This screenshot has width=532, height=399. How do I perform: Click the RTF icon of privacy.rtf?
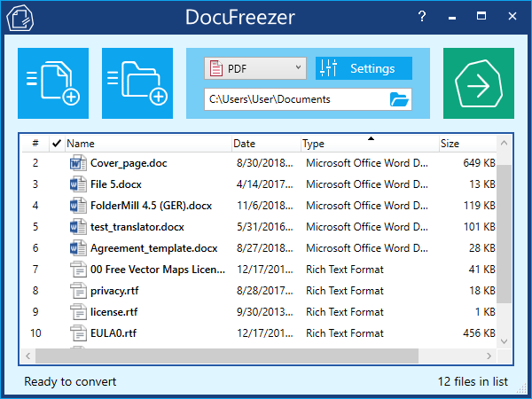click(78, 291)
